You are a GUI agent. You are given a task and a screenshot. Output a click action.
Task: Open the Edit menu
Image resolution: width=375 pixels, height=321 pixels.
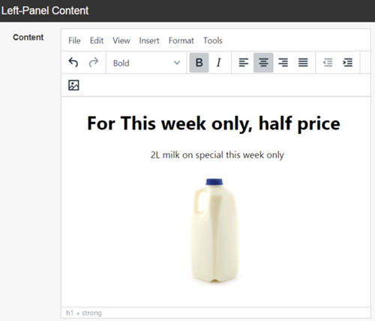[97, 40]
